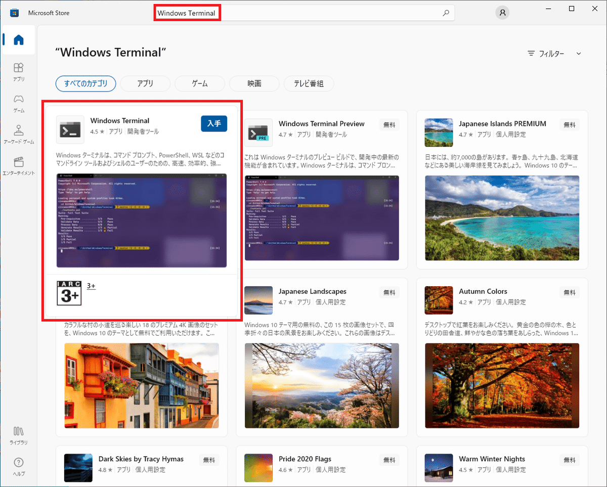Click the Japanese Islands PREMIUM icon
The image size is (607, 487).
[x=439, y=133]
